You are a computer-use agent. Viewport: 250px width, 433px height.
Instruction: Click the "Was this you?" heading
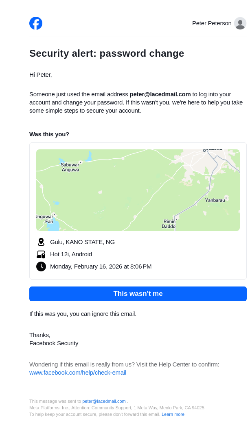coord(49,134)
